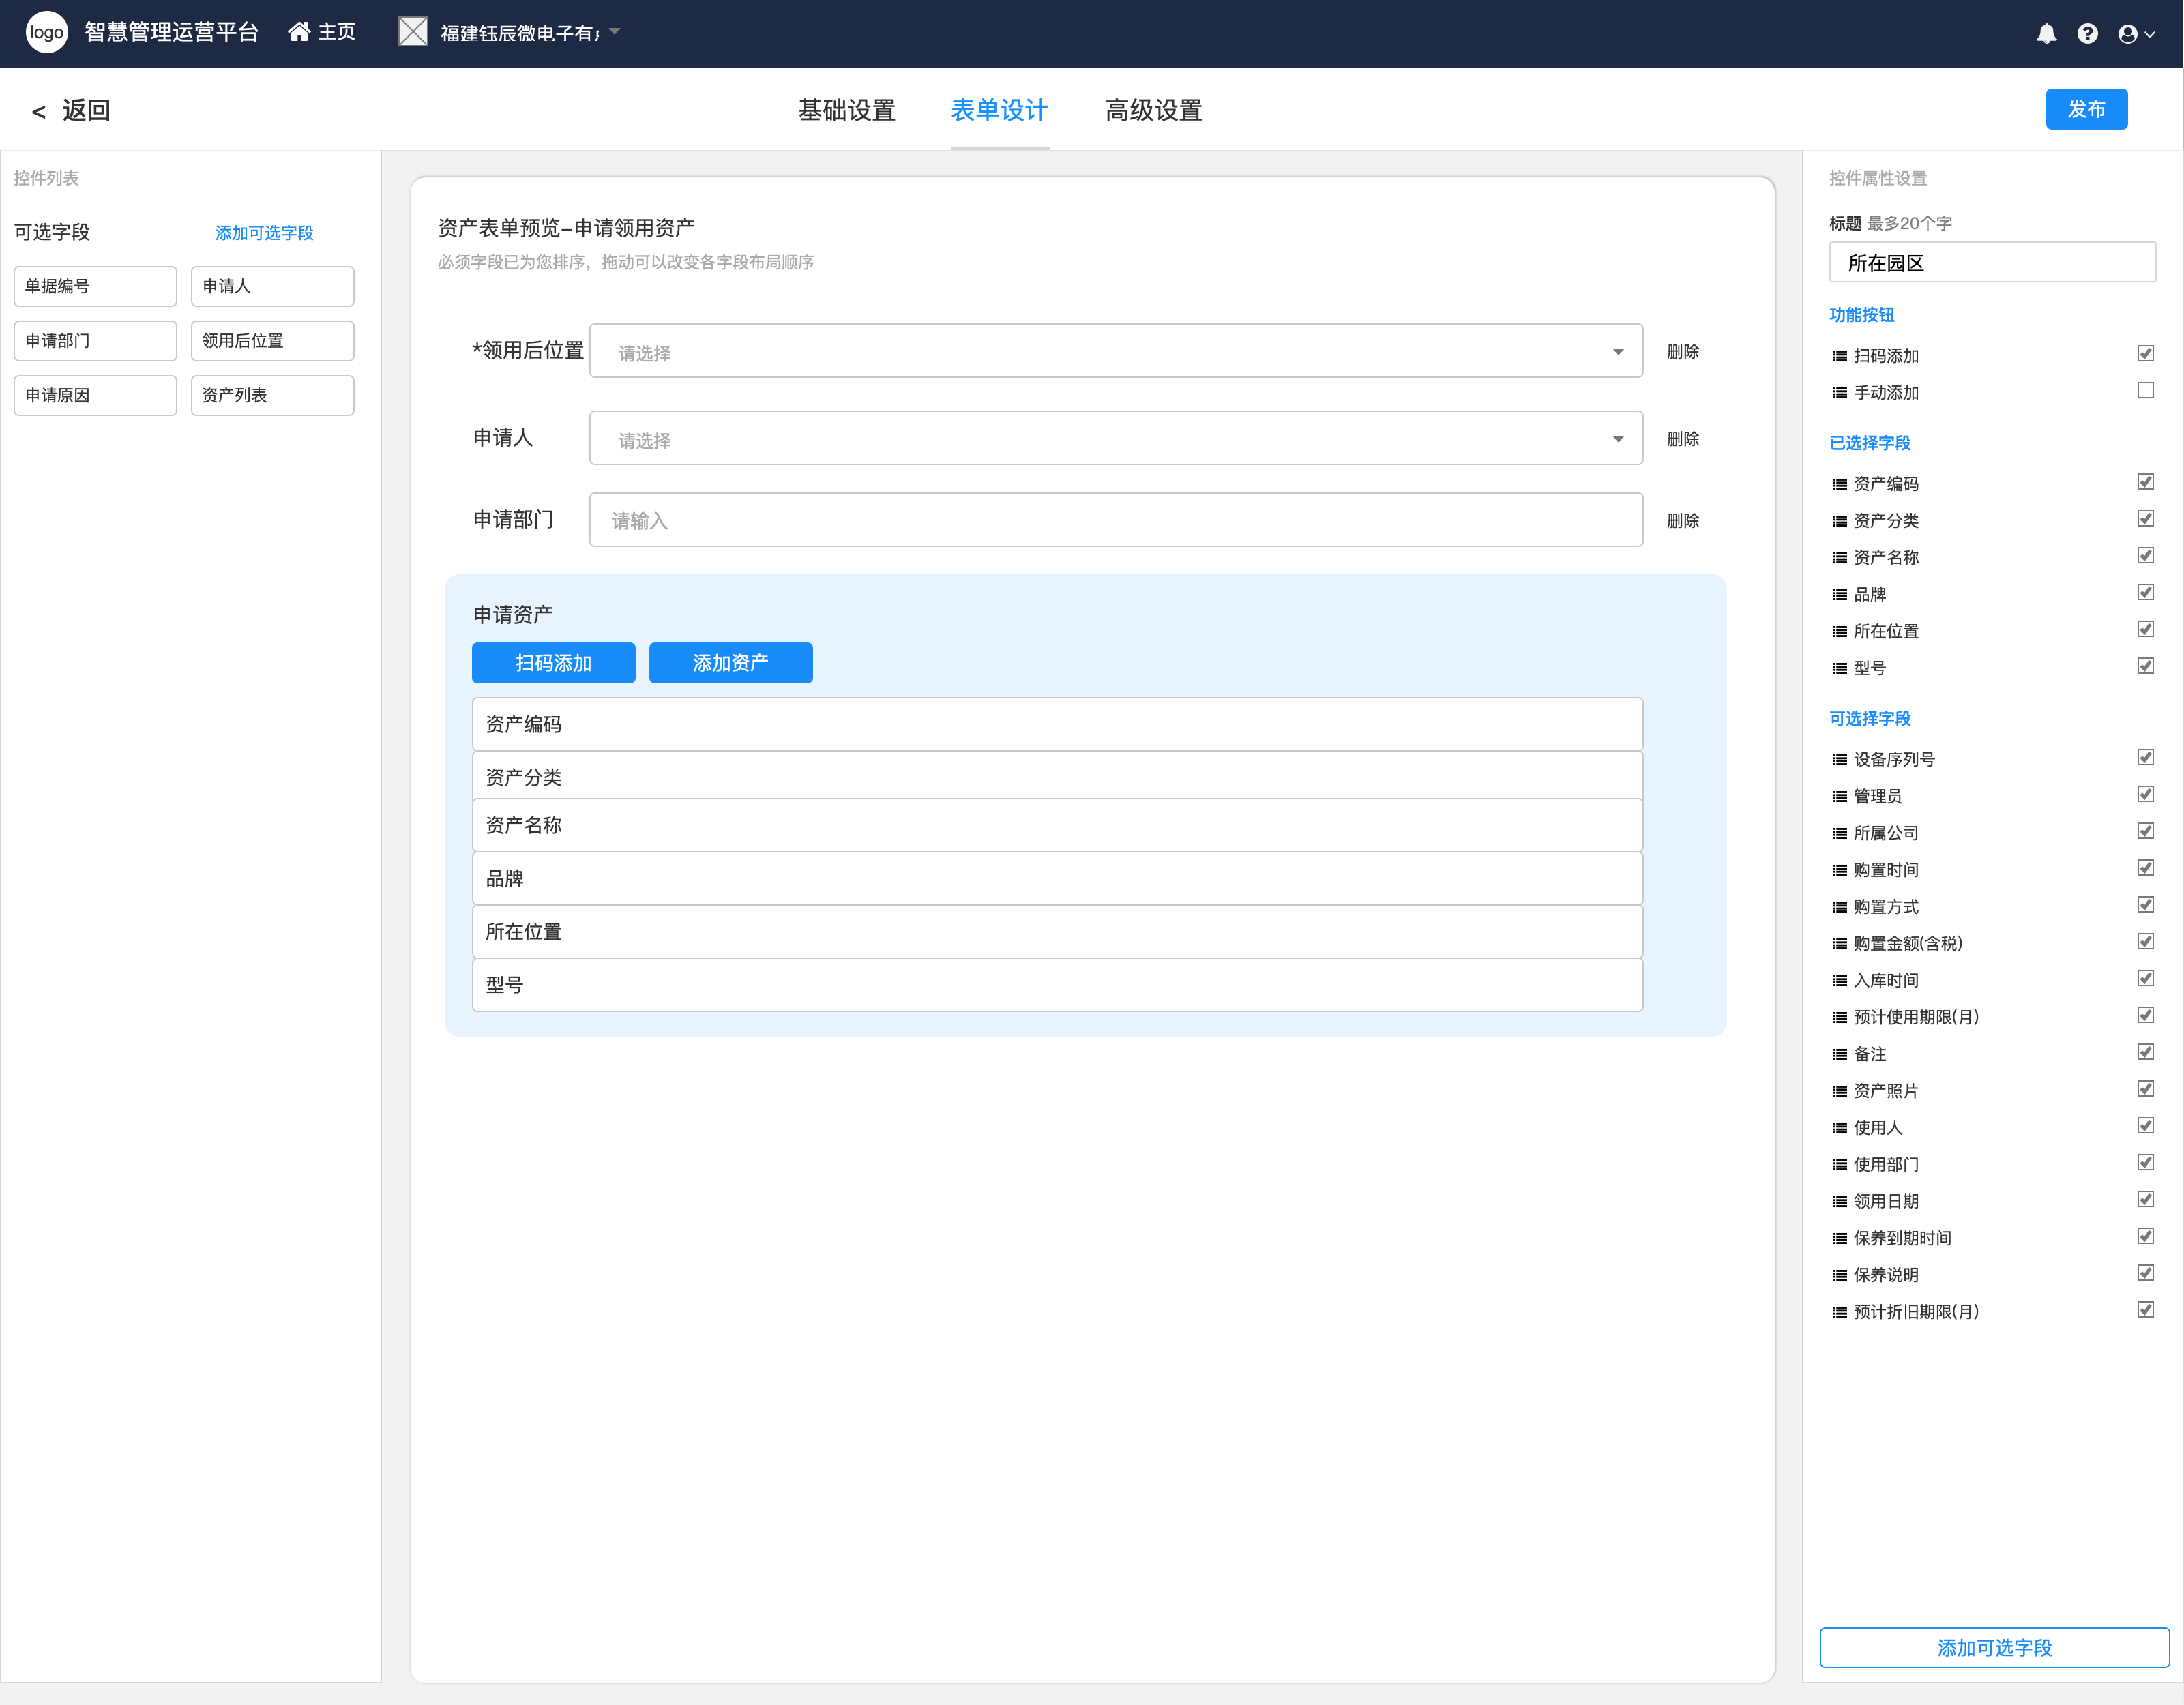
Task: Click the drag handle icon beside 设备序列号
Action: point(1839,760)
